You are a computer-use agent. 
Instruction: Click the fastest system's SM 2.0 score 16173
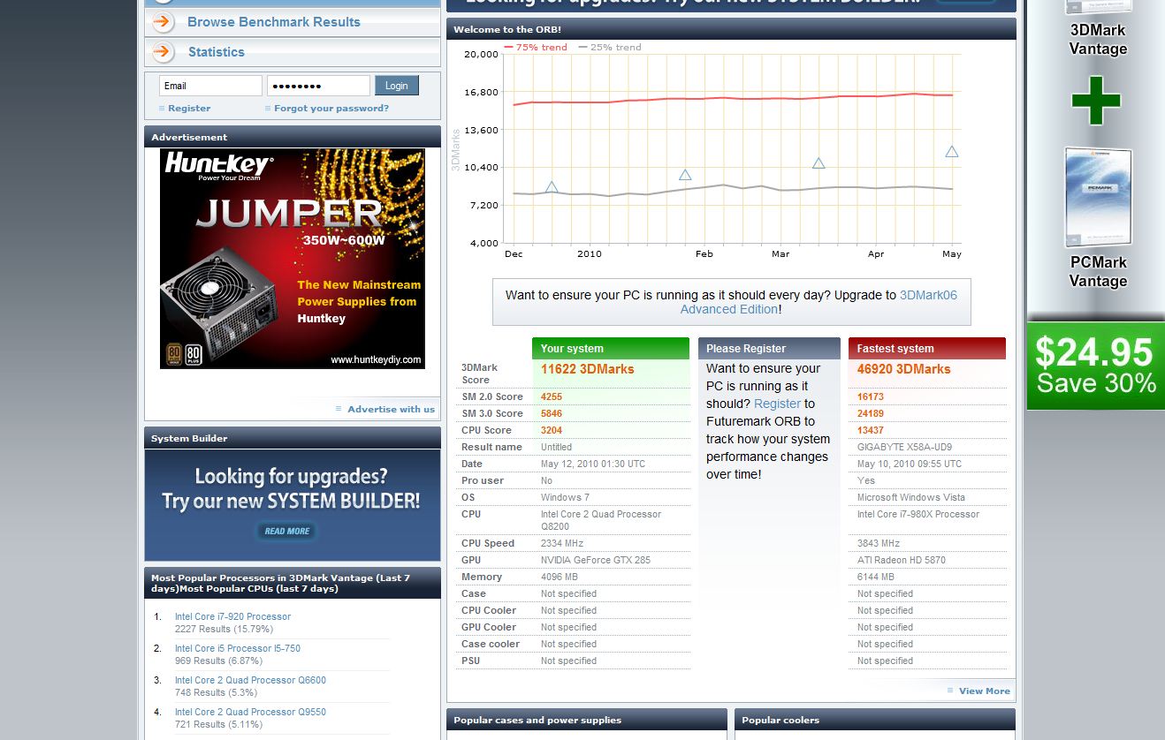point(871,397)
